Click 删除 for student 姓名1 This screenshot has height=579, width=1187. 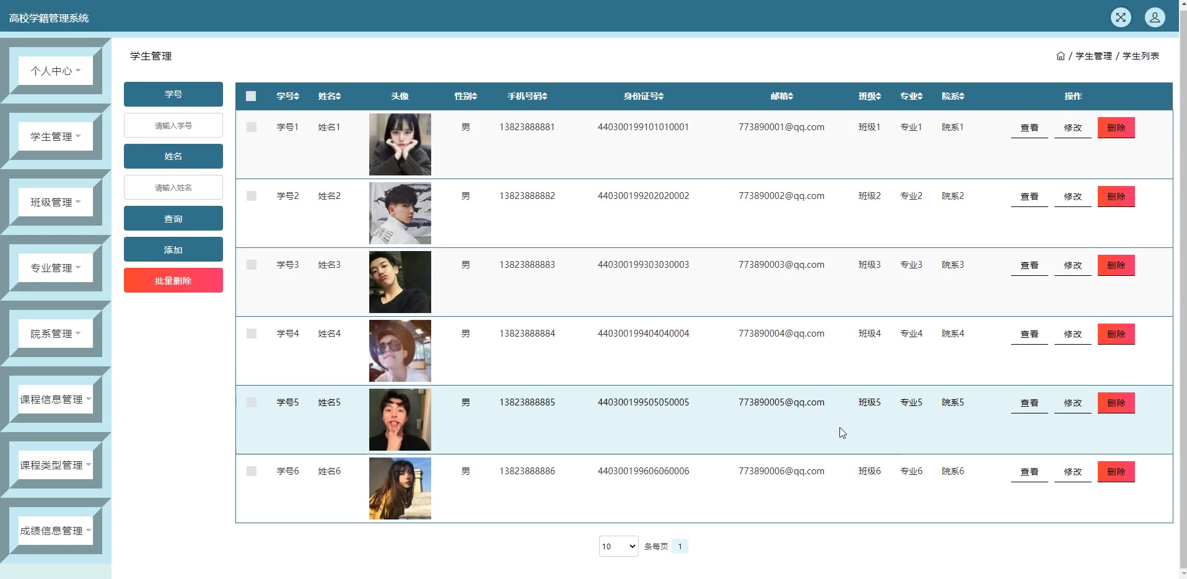(x=1116, y=128)
